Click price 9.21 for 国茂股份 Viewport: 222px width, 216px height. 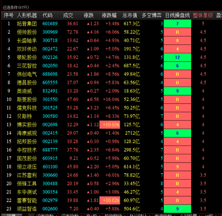click(74, 158)
